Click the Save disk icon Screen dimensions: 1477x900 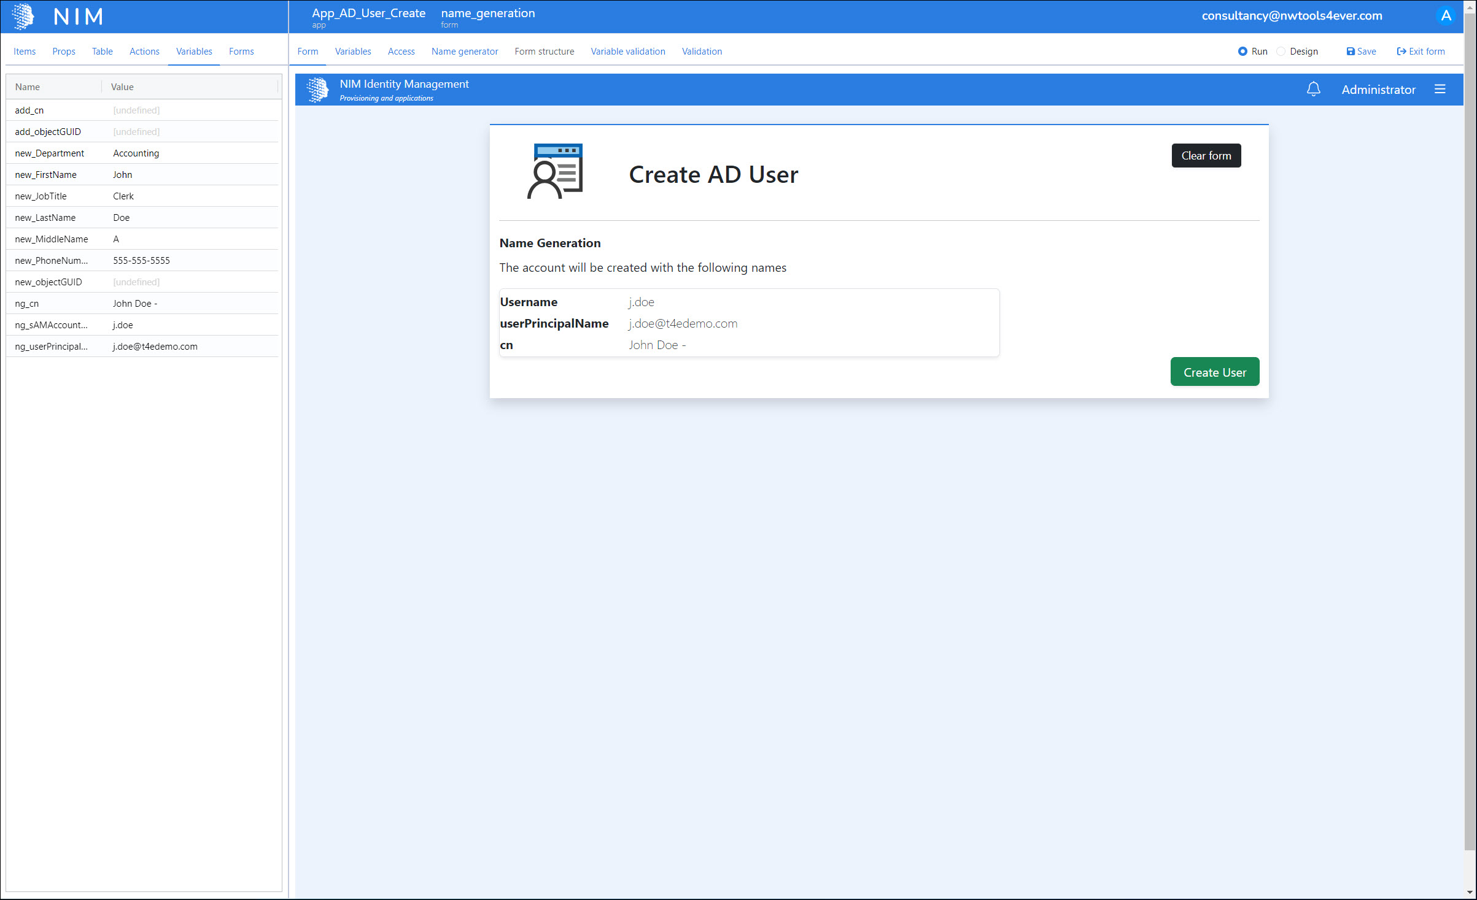tap(1350, 52)
